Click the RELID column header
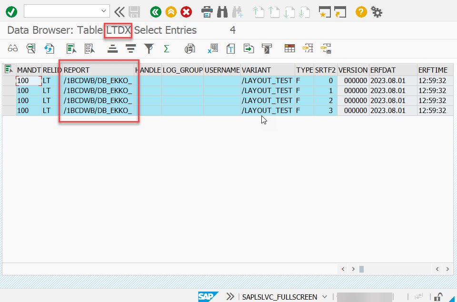The width and height of the screenshot is (457, 302). 52,70
